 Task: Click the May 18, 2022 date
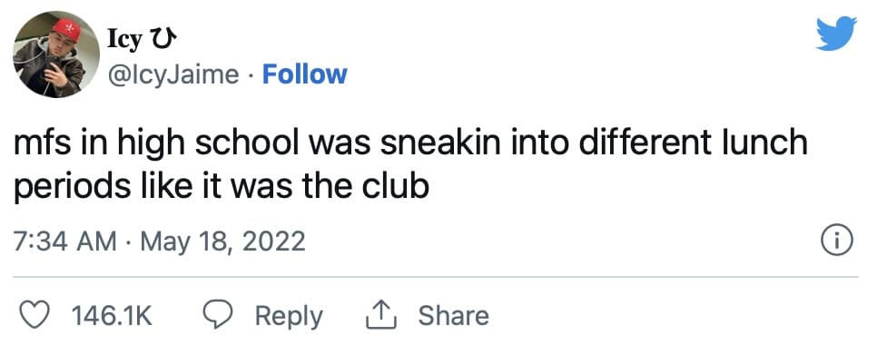point(222,242)
